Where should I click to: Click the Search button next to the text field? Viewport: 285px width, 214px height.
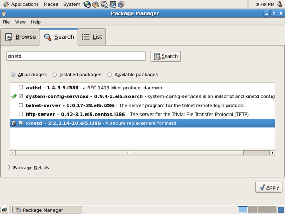tap(166, 56)
